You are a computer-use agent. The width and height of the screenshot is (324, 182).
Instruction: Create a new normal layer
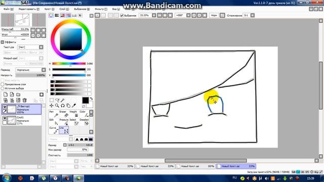tap(6, 95)
